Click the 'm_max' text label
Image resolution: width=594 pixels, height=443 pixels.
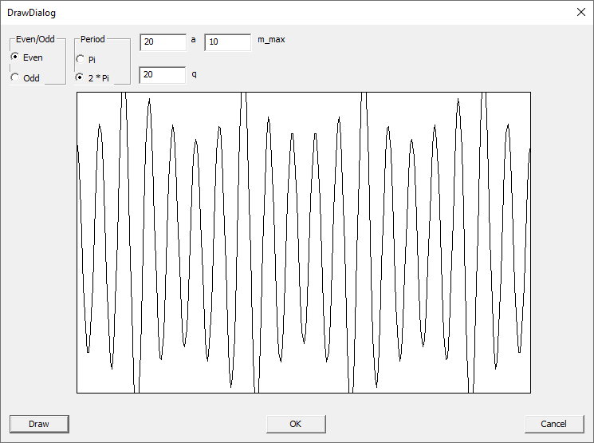tap(271, 39)
